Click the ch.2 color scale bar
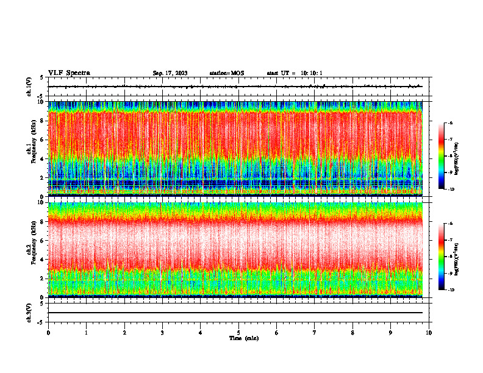The height and width of the screenshot is (373, 483). point(441,257)
